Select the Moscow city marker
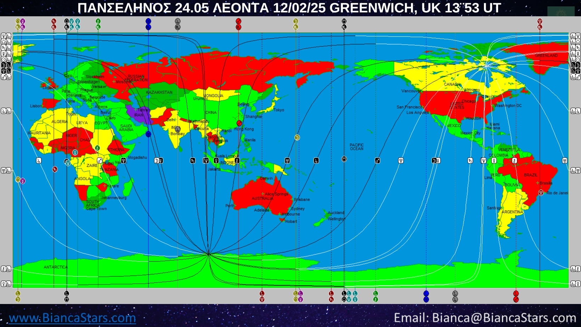Screen dimensions: 581x327 click(114, 82)
